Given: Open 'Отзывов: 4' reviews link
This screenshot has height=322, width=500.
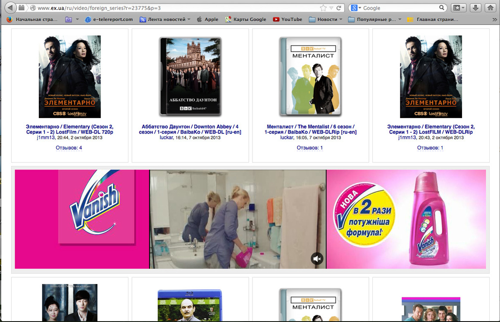Looking at the screenshot, I should coord(69,147).
